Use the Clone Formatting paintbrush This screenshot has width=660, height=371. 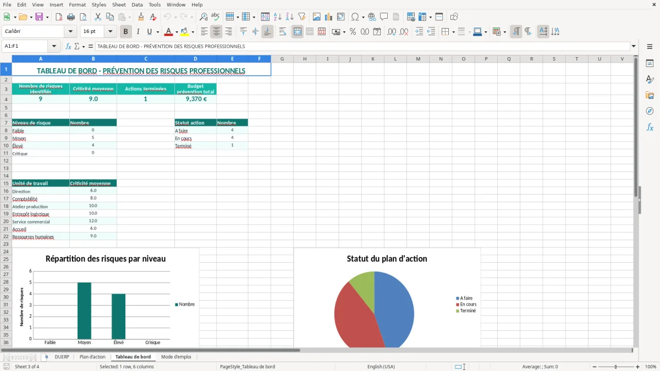tap(141, 17)
